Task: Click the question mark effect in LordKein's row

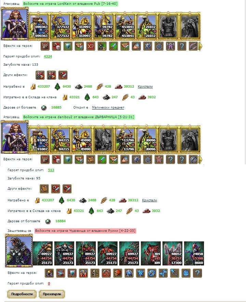Action: point(182,46)
